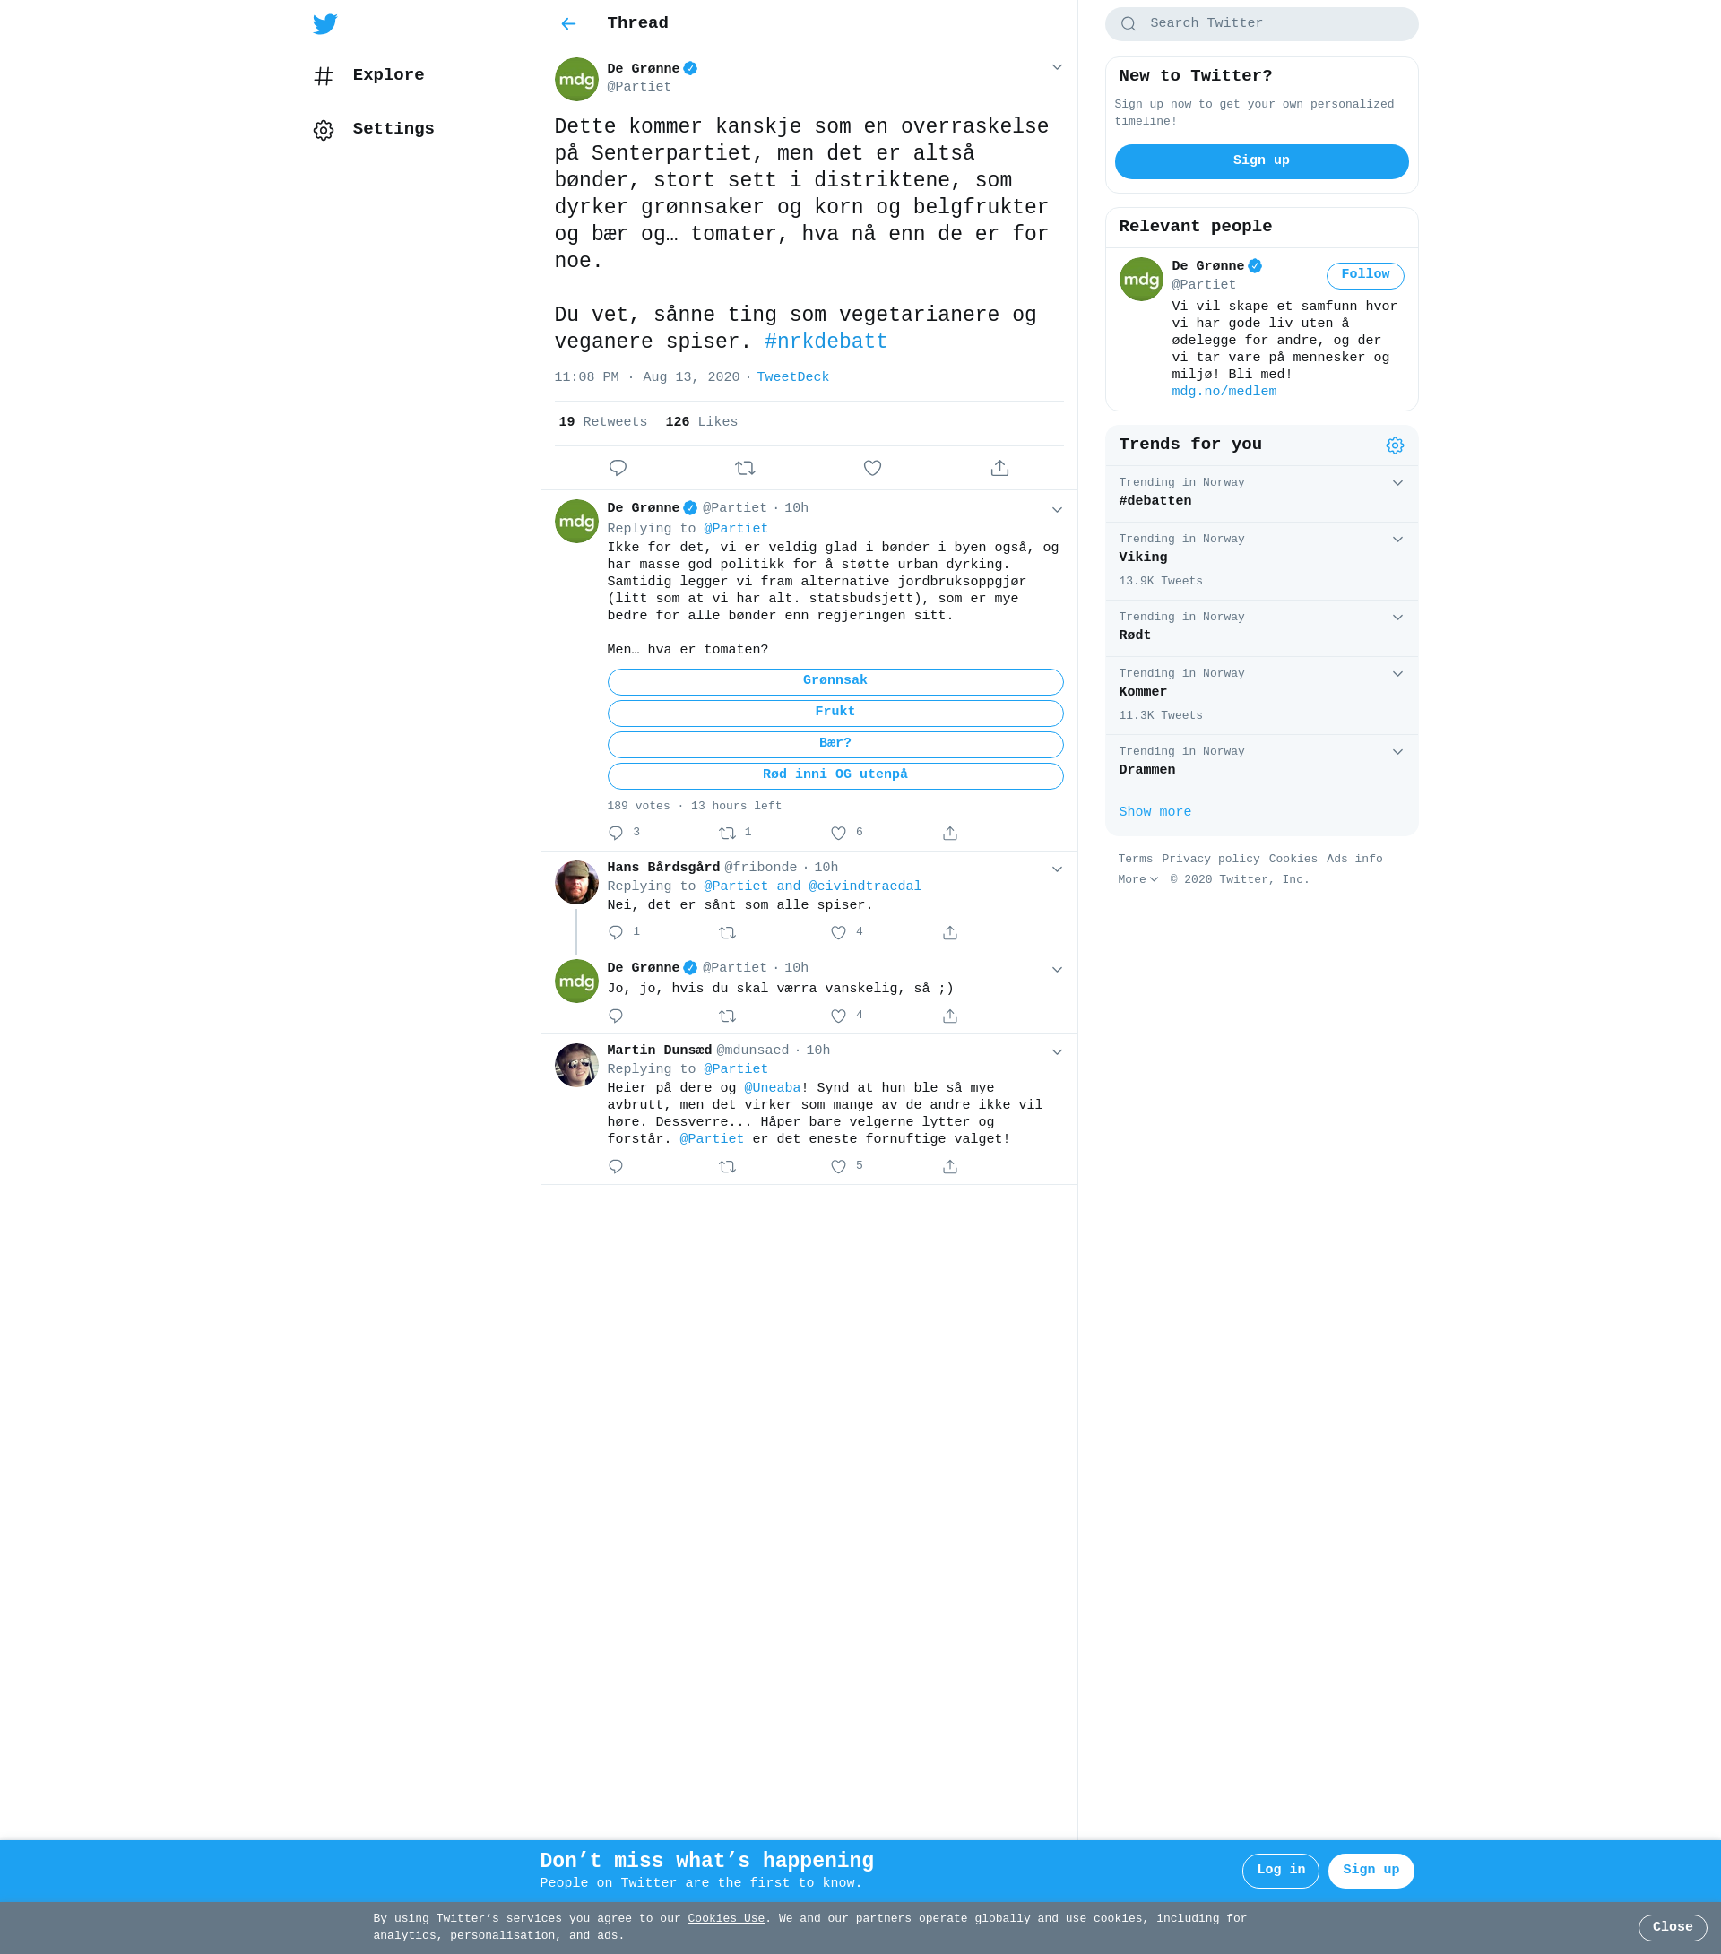1721x1954 pixels.
Task: Click the Twitter bird logo
Action: (x=325, y=24)
